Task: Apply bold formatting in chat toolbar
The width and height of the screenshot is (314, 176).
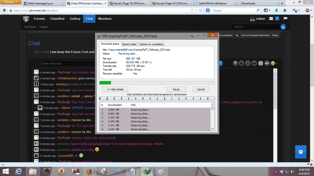Action: 241,63
